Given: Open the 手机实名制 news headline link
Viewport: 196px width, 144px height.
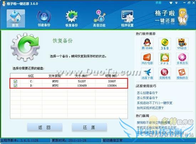Looking at the screenshot, I should (x=157, y=128).
